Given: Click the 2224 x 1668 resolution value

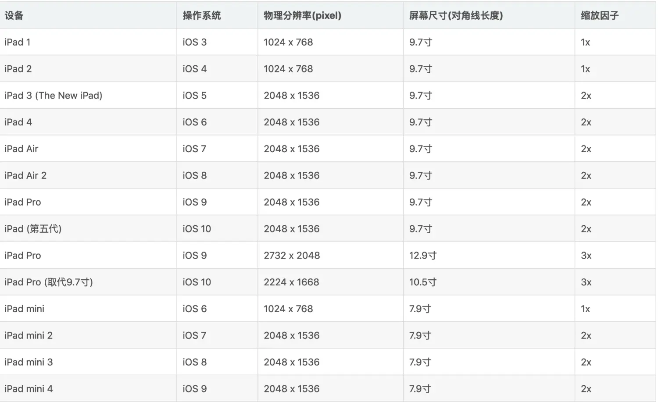Looking at the screenshot, I should [x=291, y=282].
